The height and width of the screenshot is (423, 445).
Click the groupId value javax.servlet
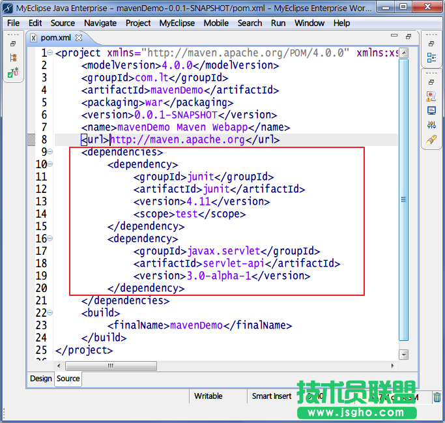[x=223, y=251]
